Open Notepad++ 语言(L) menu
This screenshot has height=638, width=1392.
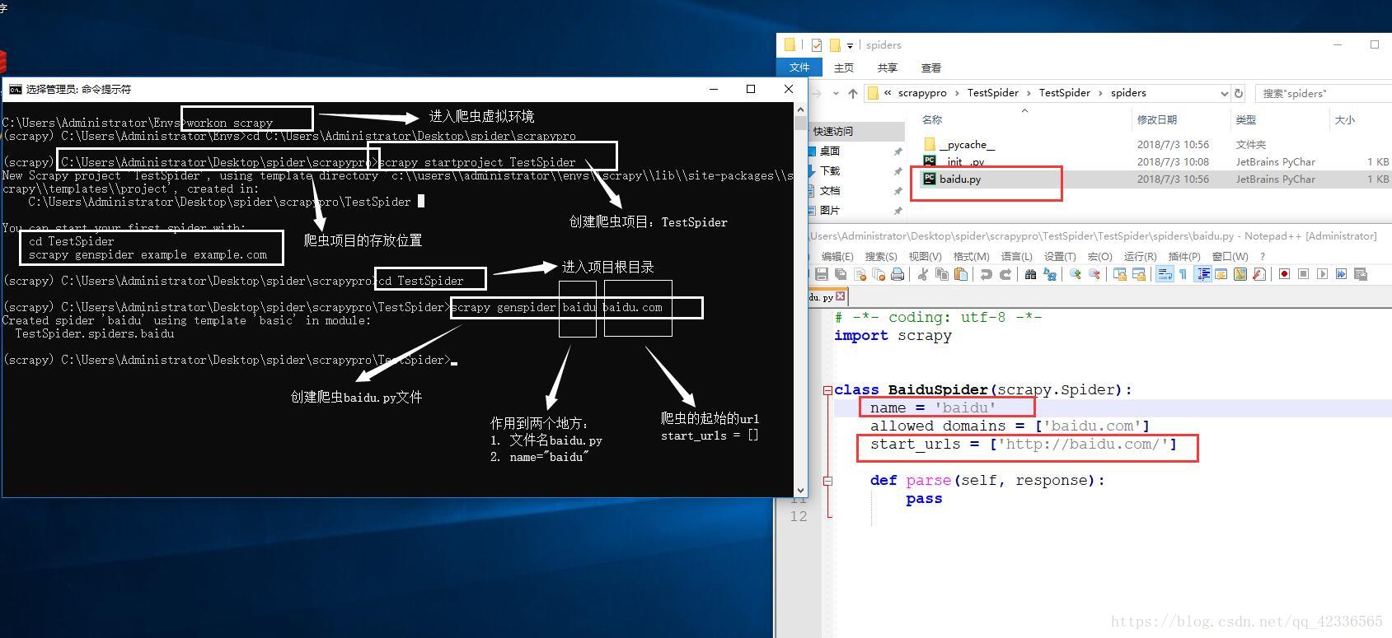tap(1015, 256)
